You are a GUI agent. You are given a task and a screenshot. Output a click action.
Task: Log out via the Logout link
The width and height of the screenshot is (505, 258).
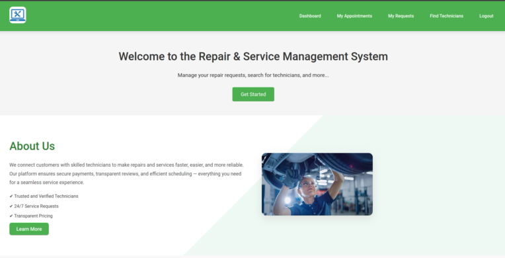coord(486,16)
